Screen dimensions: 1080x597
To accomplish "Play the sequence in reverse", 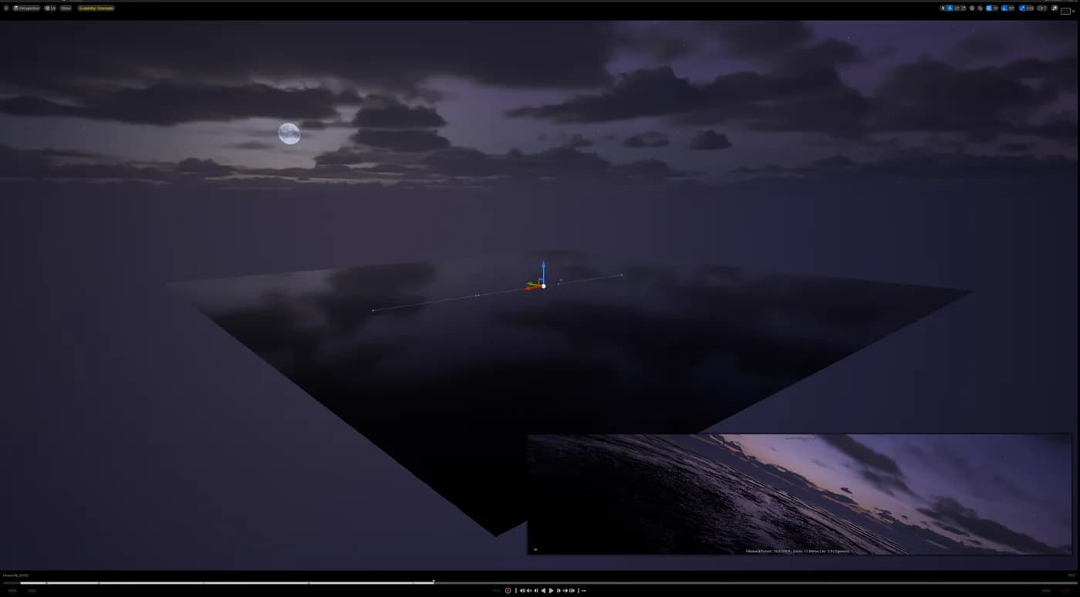I will tap(544, 590).
